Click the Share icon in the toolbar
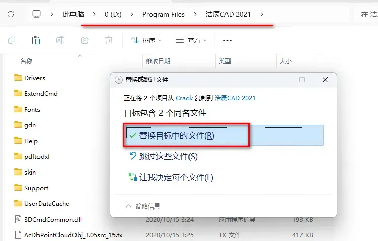Viewport: 378px width, 241px height. click(x=85, y=40)
